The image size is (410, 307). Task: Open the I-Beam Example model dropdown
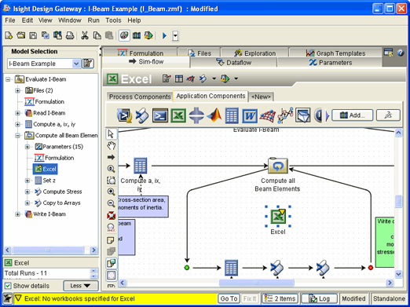coord(76,64)
